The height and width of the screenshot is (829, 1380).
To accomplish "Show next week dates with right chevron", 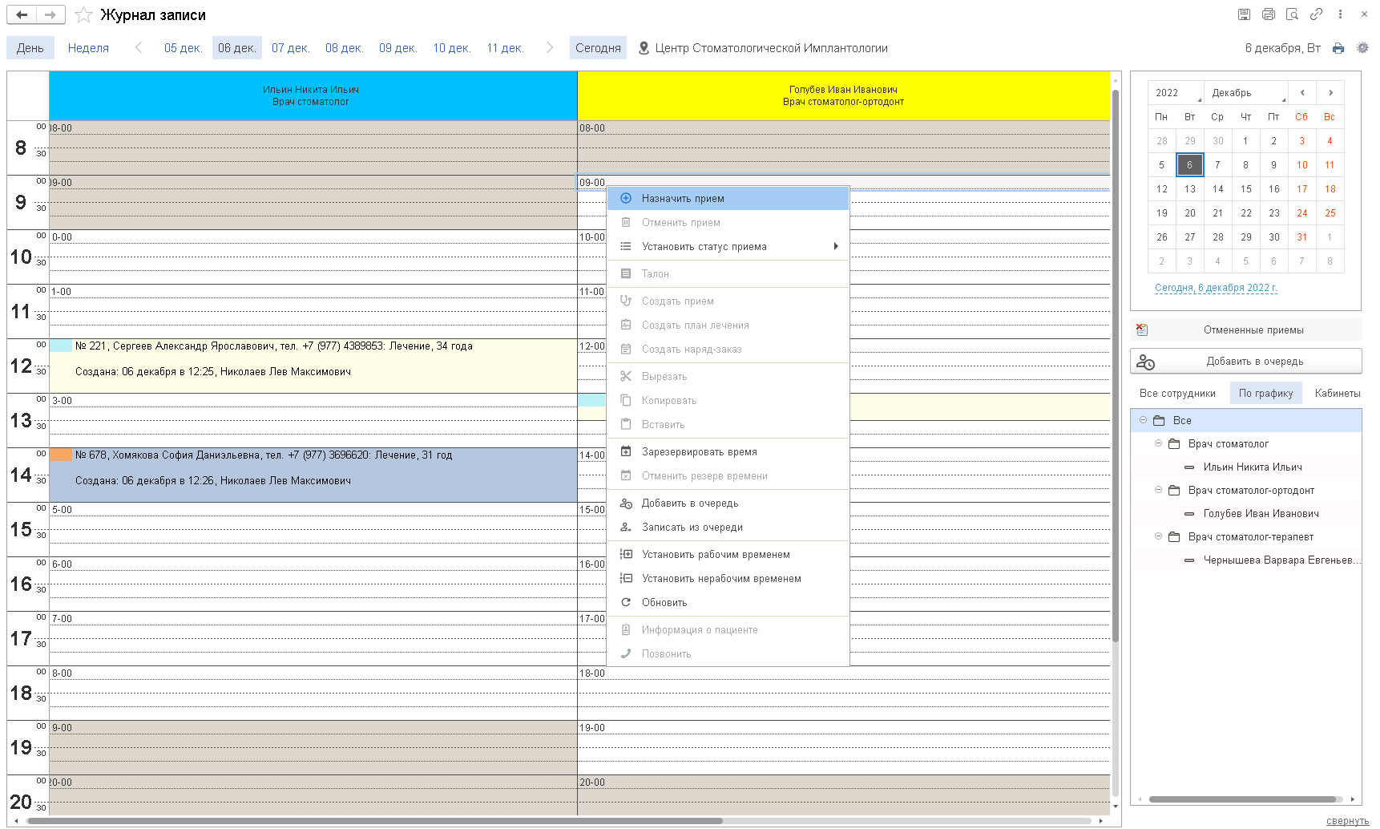I will coord(549,48).
